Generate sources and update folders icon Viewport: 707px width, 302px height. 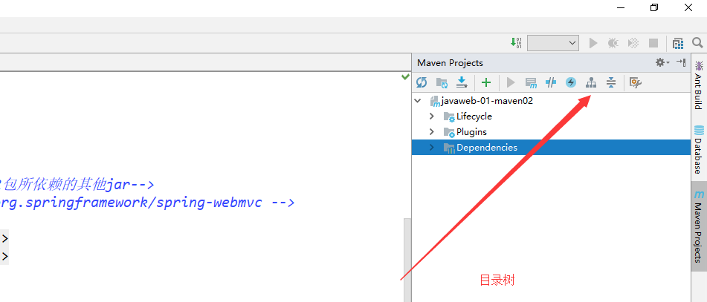[442, 82]
